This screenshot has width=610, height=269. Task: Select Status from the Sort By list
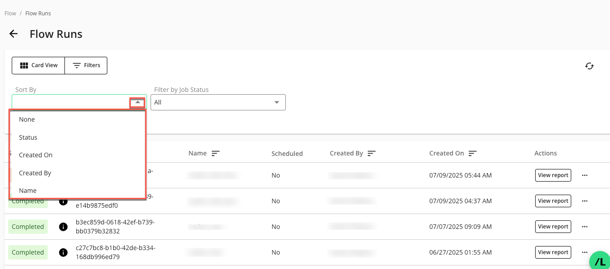[28, 137]
